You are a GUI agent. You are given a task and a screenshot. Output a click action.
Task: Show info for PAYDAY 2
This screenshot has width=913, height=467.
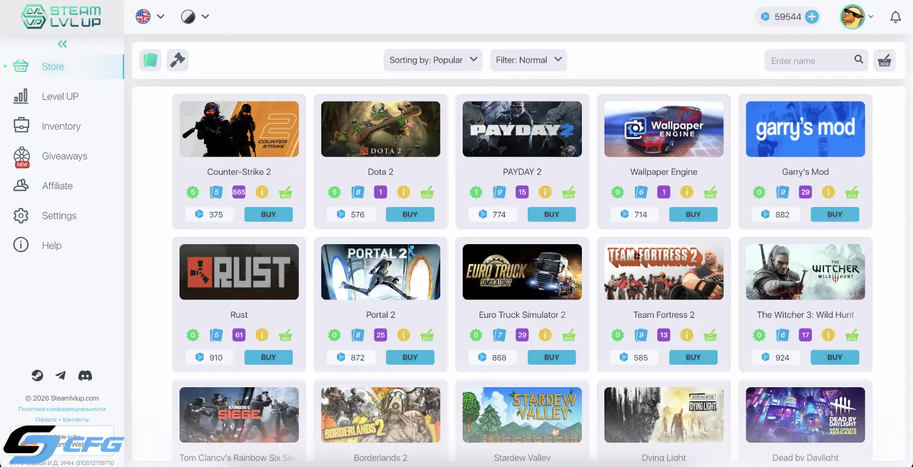coord(545,192)
